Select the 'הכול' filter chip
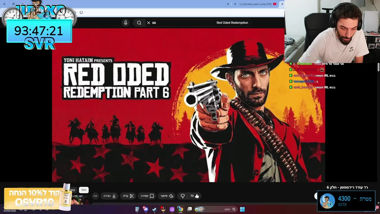Viewport: 380px width, 214px height. 84,190
